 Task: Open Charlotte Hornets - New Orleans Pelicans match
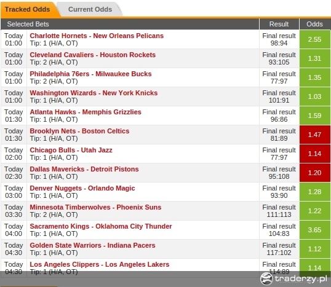97,36
